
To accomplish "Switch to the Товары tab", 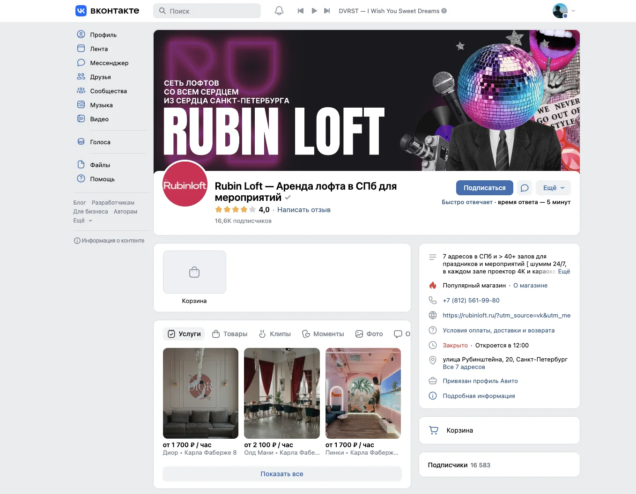I will (229, 334).
